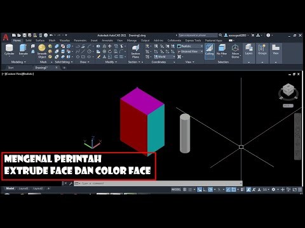Expand the Draw panel

pyautogui.click(x=85, y=62)
